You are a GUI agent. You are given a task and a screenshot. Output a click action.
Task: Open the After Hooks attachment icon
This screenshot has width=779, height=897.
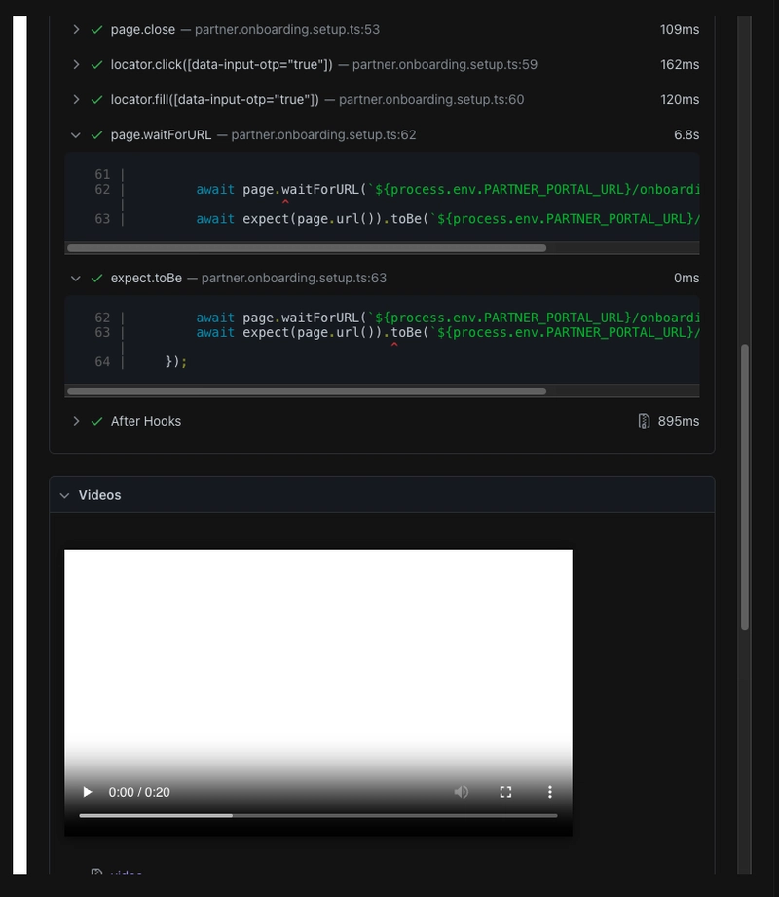[x=644, y=421]
